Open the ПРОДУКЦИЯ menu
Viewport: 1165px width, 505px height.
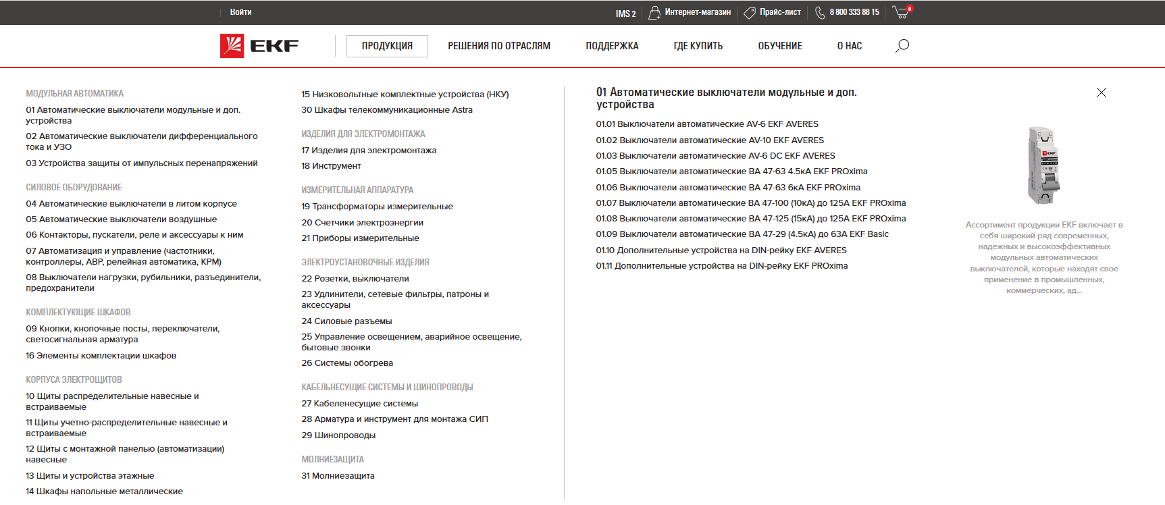point(387,46)
